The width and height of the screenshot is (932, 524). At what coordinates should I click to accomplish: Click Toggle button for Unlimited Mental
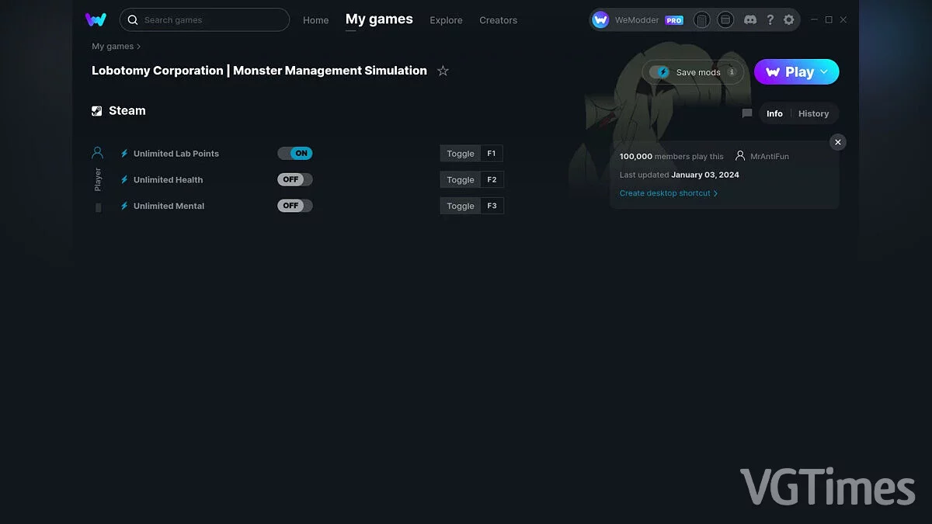pos(461,206)
